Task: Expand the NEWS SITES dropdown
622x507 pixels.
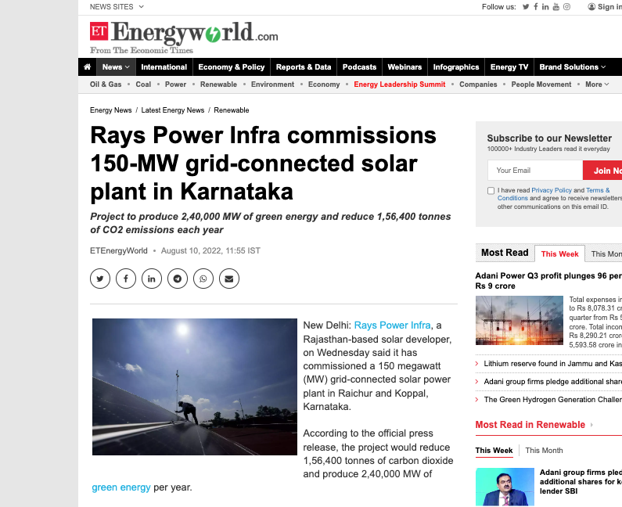Action: (117, 7)
